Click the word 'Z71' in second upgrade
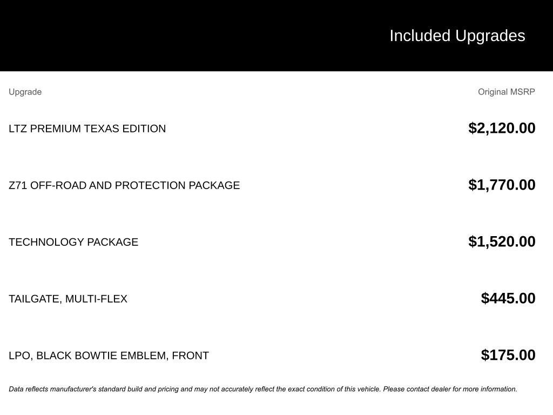This screenshot has width=553, height=415. coord(18,185)
